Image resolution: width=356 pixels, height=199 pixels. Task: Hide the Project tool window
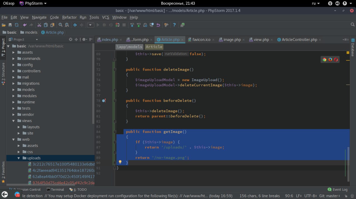click(x=91, y=40)
